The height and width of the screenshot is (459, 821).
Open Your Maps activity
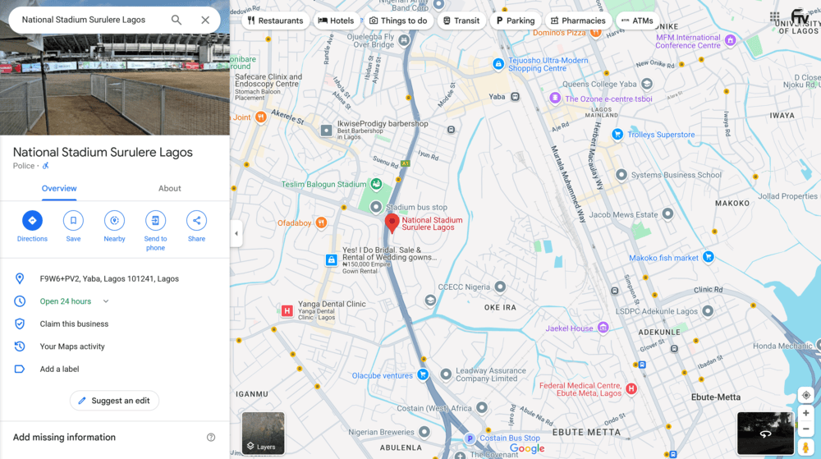point(72,347)
